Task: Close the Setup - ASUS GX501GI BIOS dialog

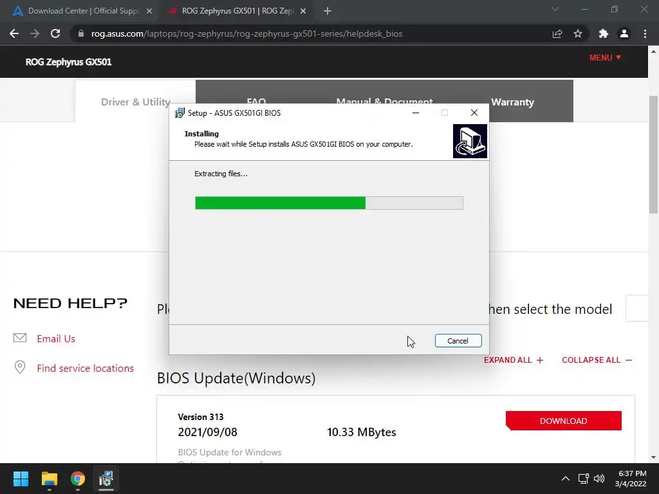Action: point(474,113)
